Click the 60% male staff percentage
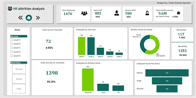 98,17
